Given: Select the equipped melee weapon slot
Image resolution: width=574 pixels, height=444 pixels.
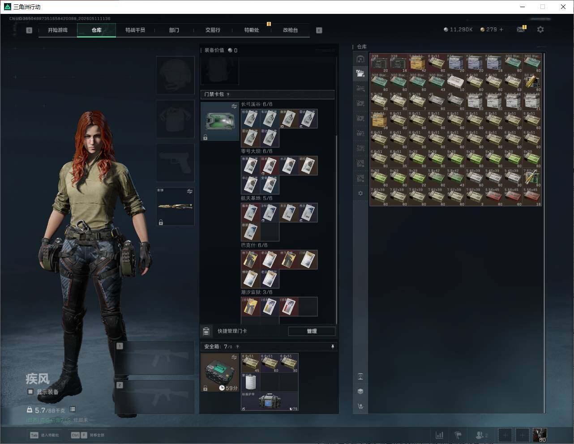Looking at the screenshot, I should 175,206.
